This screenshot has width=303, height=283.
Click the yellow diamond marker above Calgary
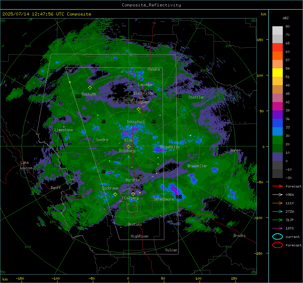pyautogui.click(x=133, y=194)
